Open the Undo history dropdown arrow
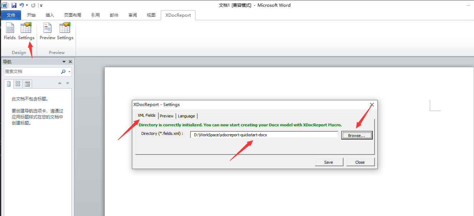This screenshot has height=216, width=474. 27,5
